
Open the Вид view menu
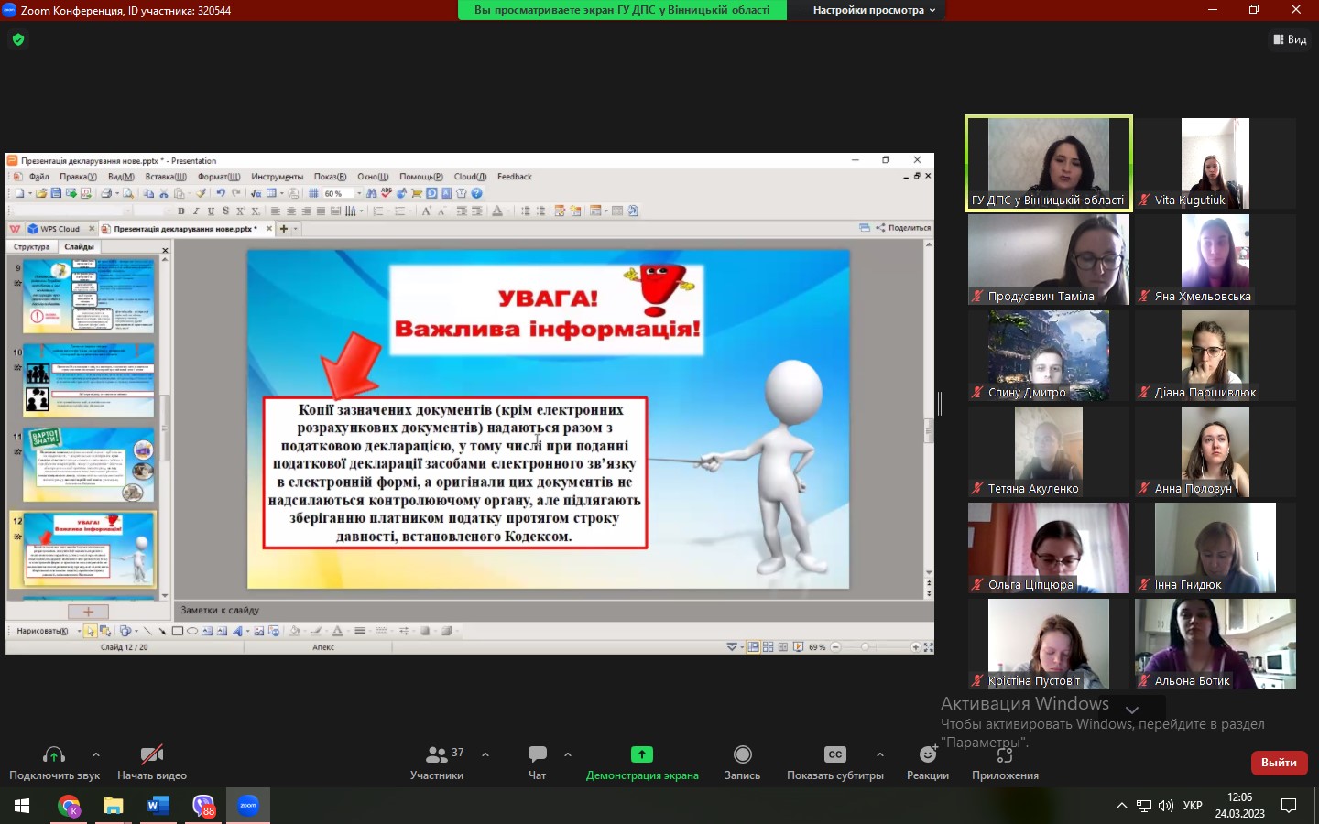tap(1290, 39)
